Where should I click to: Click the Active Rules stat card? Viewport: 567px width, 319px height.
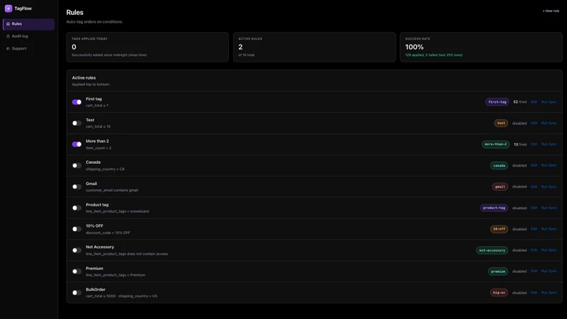click(x=314, y=47)
